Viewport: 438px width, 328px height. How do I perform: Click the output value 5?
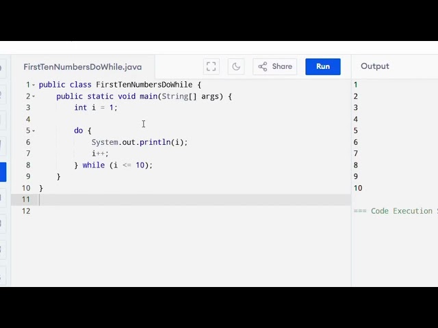click(x=356, y=131)
